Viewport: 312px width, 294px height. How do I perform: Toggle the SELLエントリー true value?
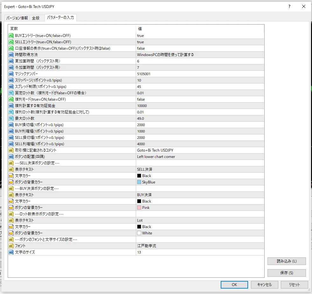[x=140, y=42]
